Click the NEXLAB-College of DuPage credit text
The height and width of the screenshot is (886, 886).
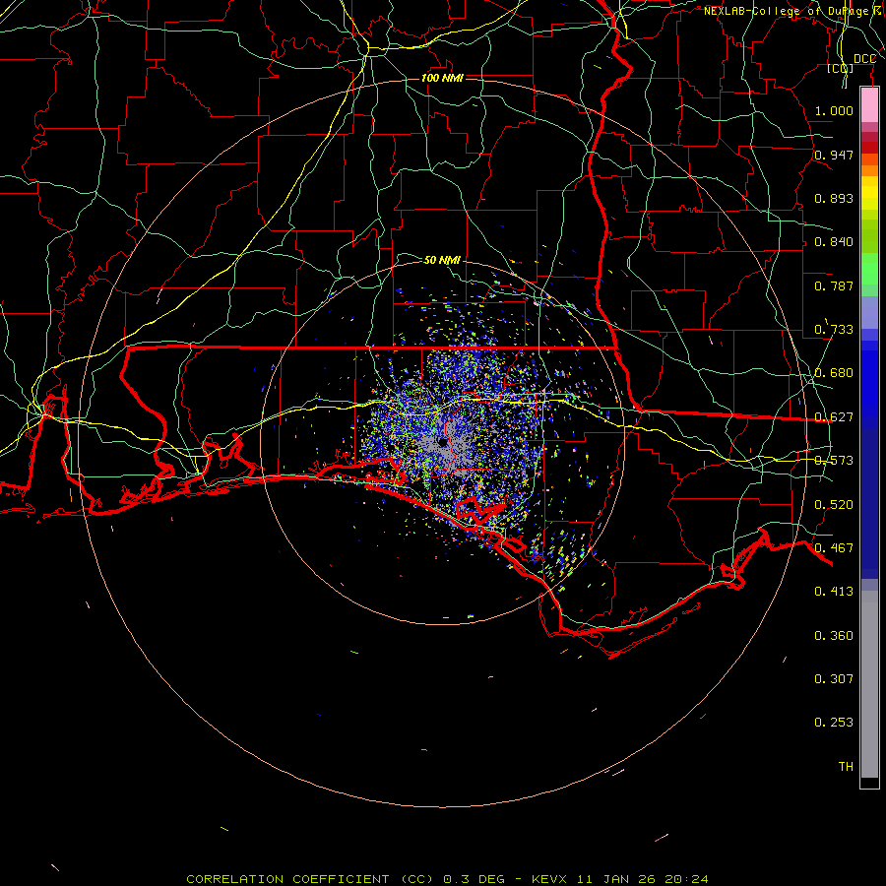(x=786, y=11)
